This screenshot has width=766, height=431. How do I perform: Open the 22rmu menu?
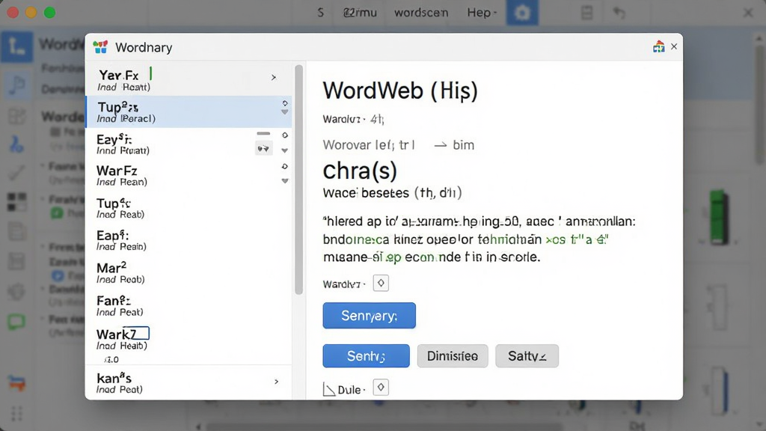[360, 12]
